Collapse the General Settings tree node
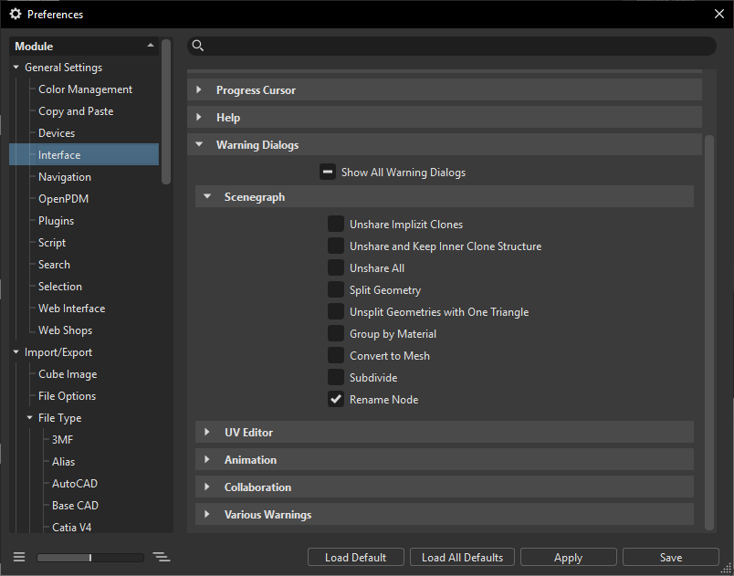Screen dimensions: 734x576 coord(16,68)
